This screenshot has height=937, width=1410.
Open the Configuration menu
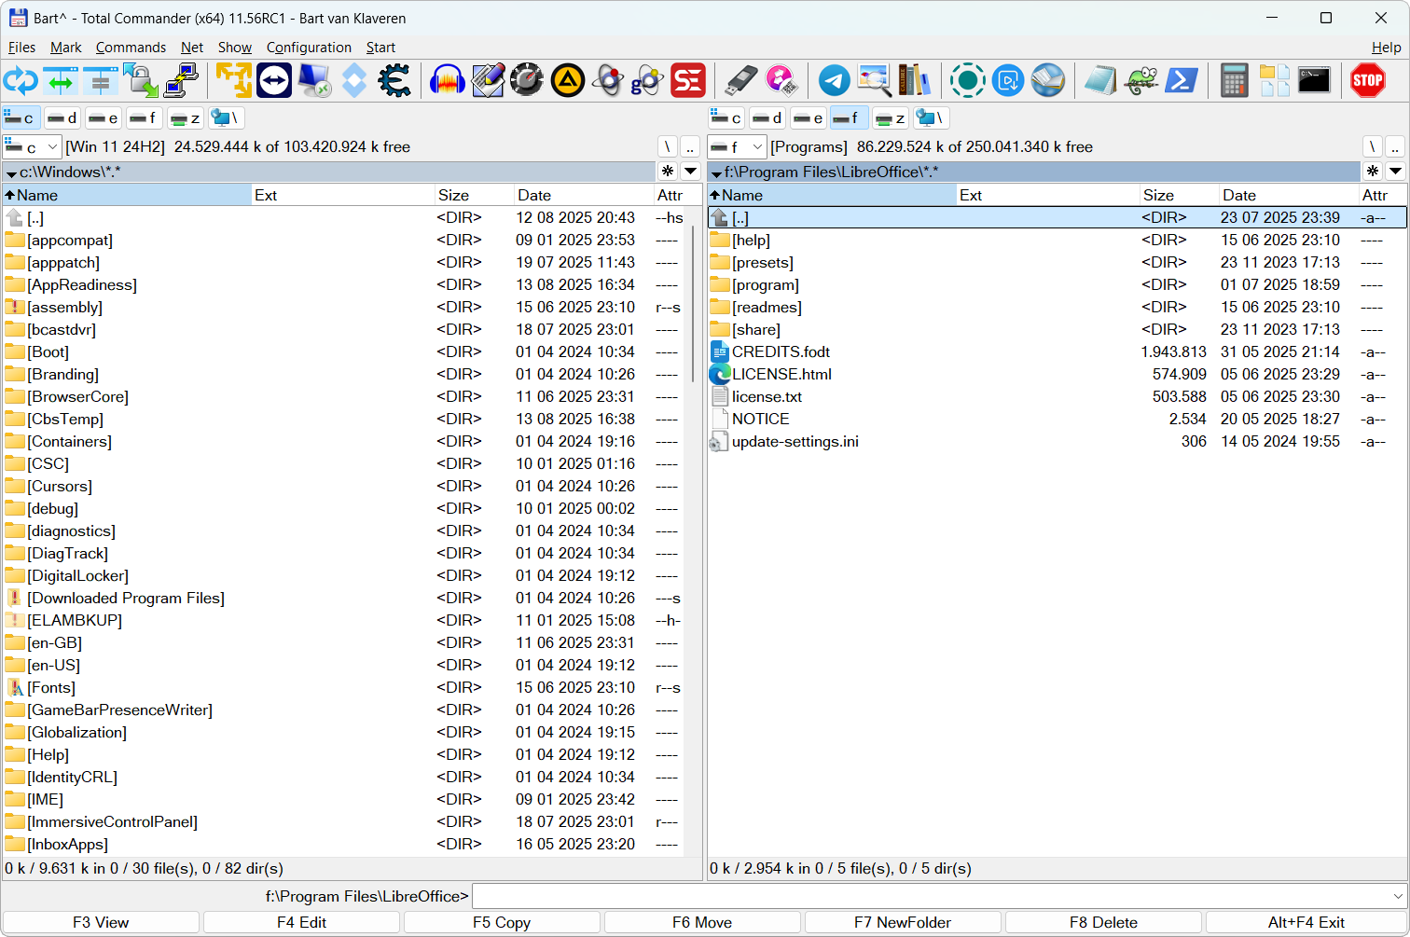(x=309, y=48)
